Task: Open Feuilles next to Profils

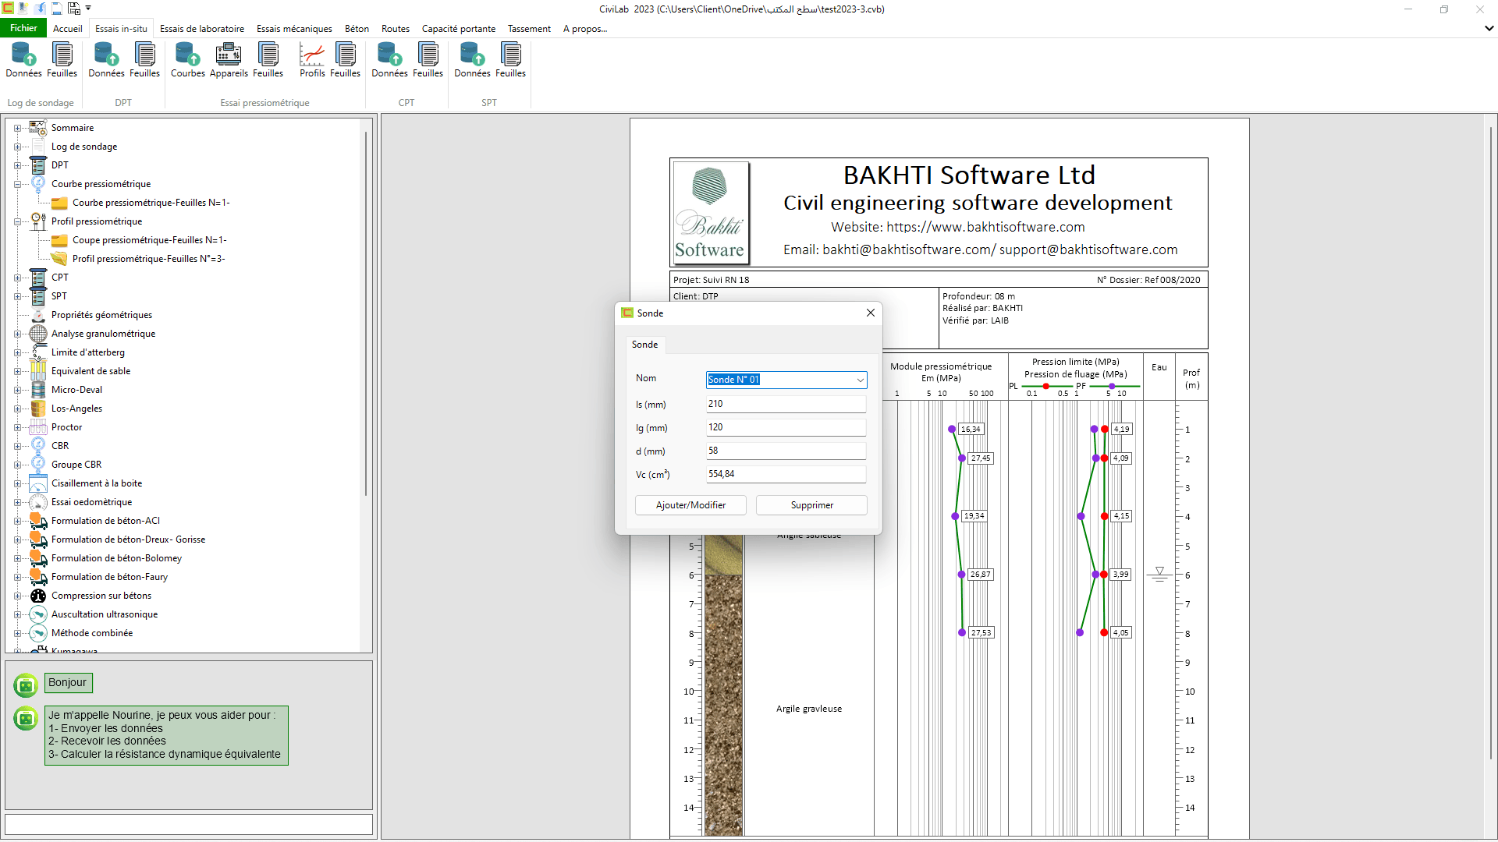Action: 345,60
